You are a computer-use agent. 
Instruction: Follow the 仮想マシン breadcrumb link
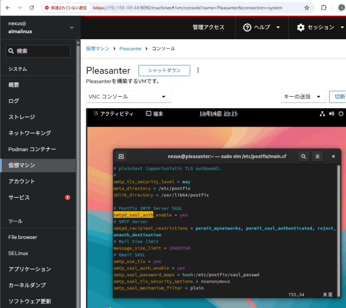(x=98, y=48)
